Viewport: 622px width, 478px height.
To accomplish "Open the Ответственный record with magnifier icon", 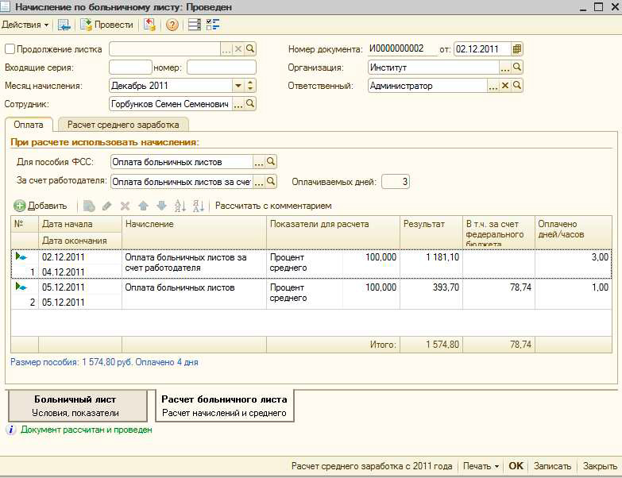I will click(x=517, y=85).
